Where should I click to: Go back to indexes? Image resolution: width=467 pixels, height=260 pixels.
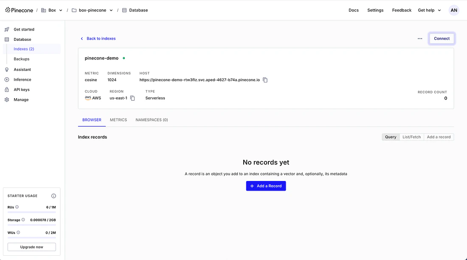pos(101,39)
